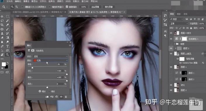Viewport: 206px width, 111px height.
Task: Open layer blend mode dropdown 正常
Action: pyautogui.click(x=179, y=23)
